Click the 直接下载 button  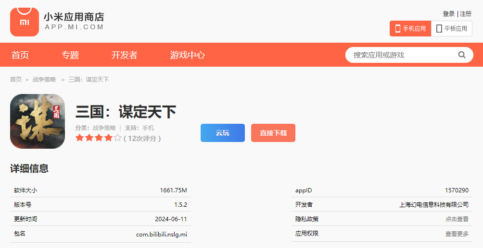point(273,133)
